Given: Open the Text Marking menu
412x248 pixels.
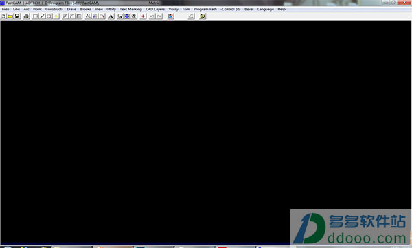Looking at the screenshot, I should point(130,9).
